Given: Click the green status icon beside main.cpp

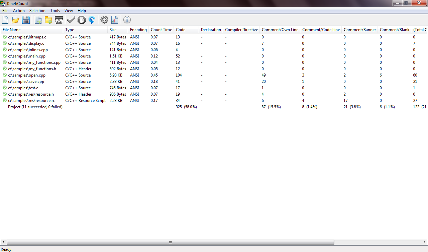Looking at the screenshot, I should [x=5, y=56].
